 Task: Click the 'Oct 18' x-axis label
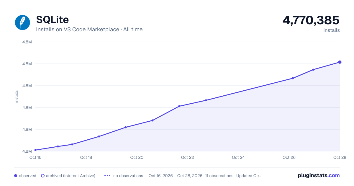(x=86, y=157)
